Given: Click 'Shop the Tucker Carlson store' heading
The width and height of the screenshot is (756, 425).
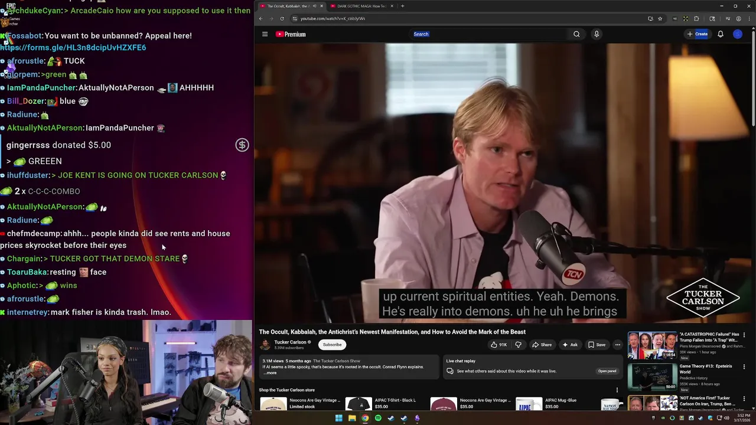Looking at the screenshot, I should click(x=286, y=390).
